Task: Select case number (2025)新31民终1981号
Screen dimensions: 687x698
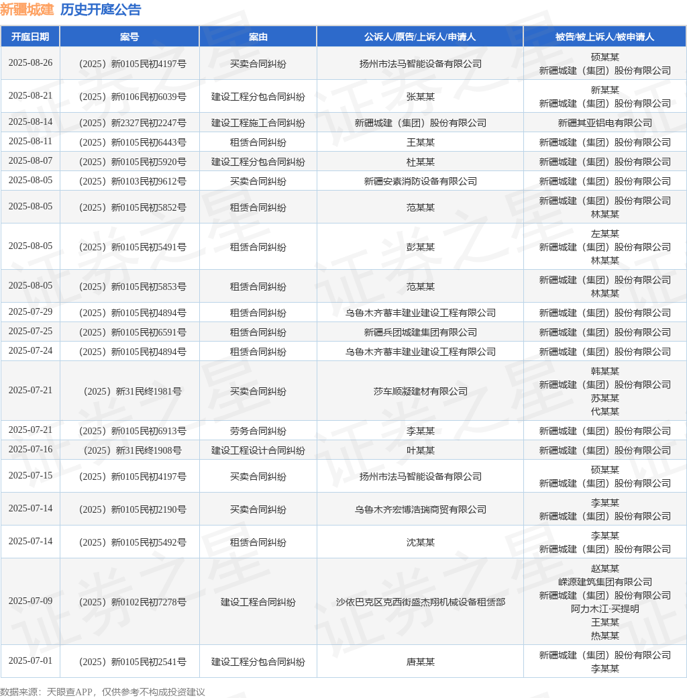Action: coord(133,392)
